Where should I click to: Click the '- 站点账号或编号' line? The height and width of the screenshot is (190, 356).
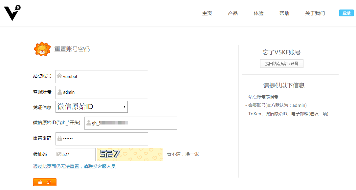[x=261, y=97]
